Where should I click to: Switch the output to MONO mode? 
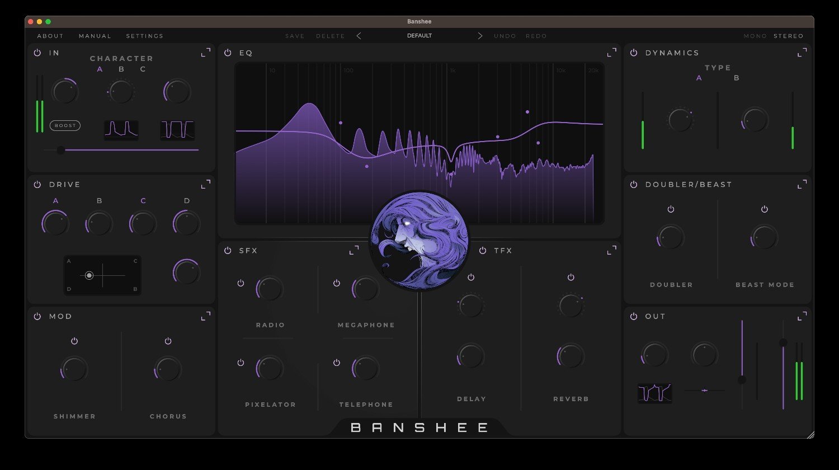pyautogui.click(x=755, y=35)
